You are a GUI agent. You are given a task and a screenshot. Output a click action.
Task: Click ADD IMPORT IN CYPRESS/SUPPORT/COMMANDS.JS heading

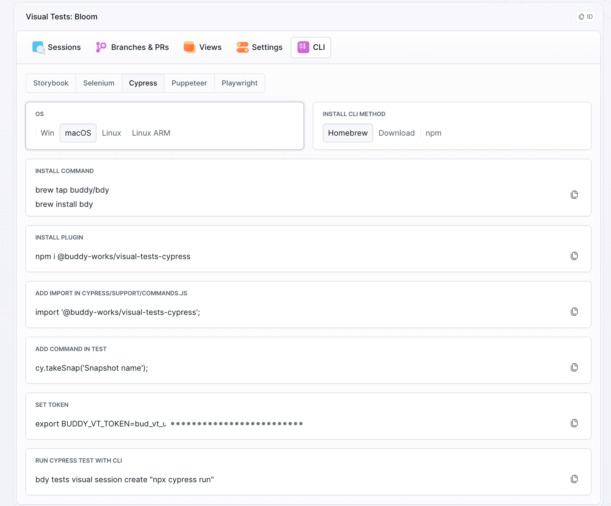point(111,293)
